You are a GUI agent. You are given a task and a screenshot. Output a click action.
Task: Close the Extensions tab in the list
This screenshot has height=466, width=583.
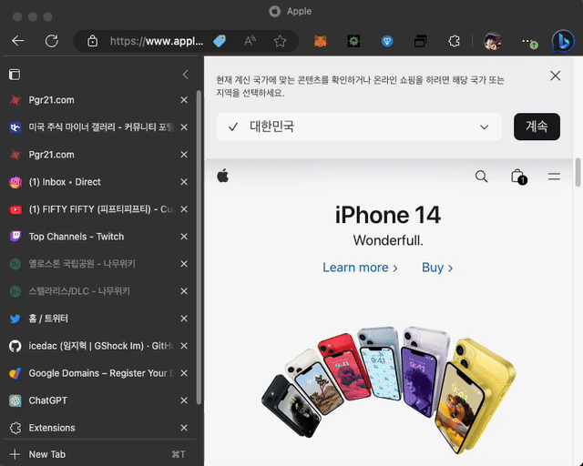184,428
